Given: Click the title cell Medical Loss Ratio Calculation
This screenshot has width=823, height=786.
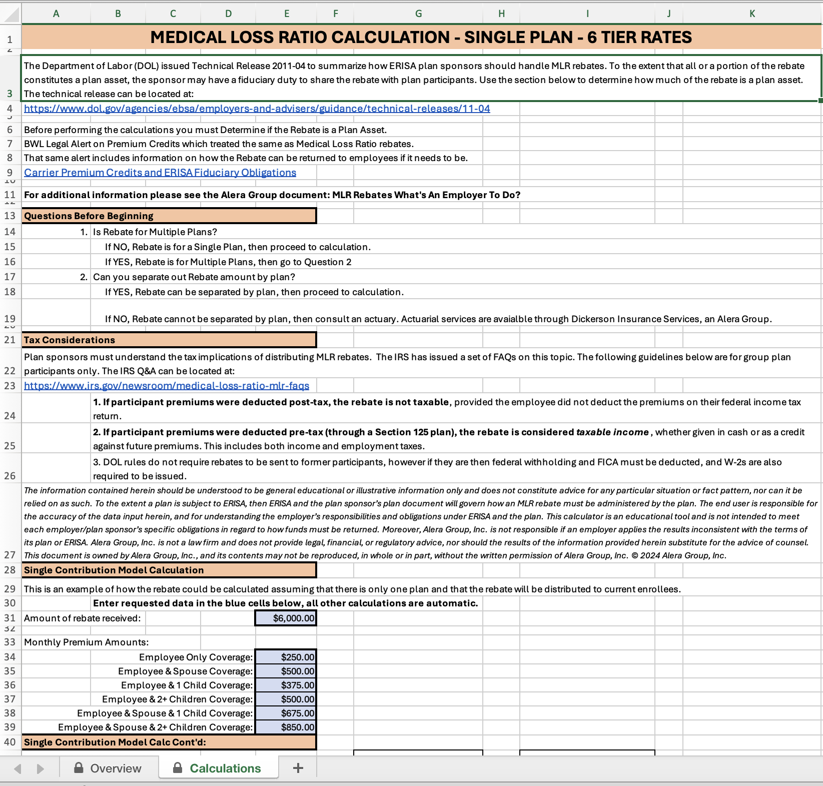Looking at the screenshot, I should point(421,37).
